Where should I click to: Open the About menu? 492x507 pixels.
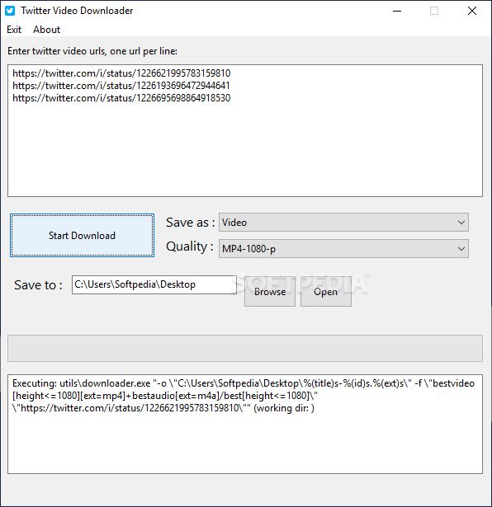coord(46,30)
